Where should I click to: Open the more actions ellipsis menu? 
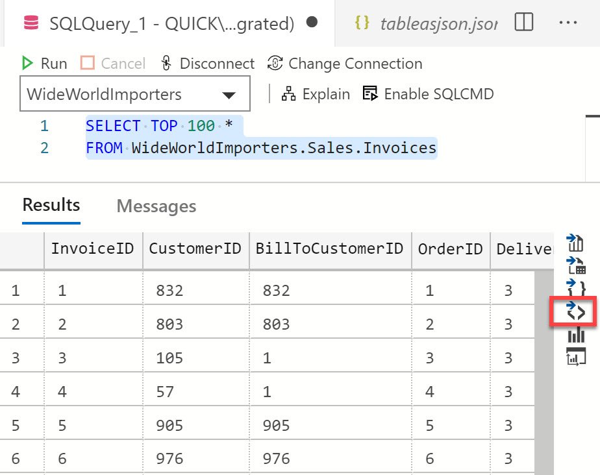point(568,22)
